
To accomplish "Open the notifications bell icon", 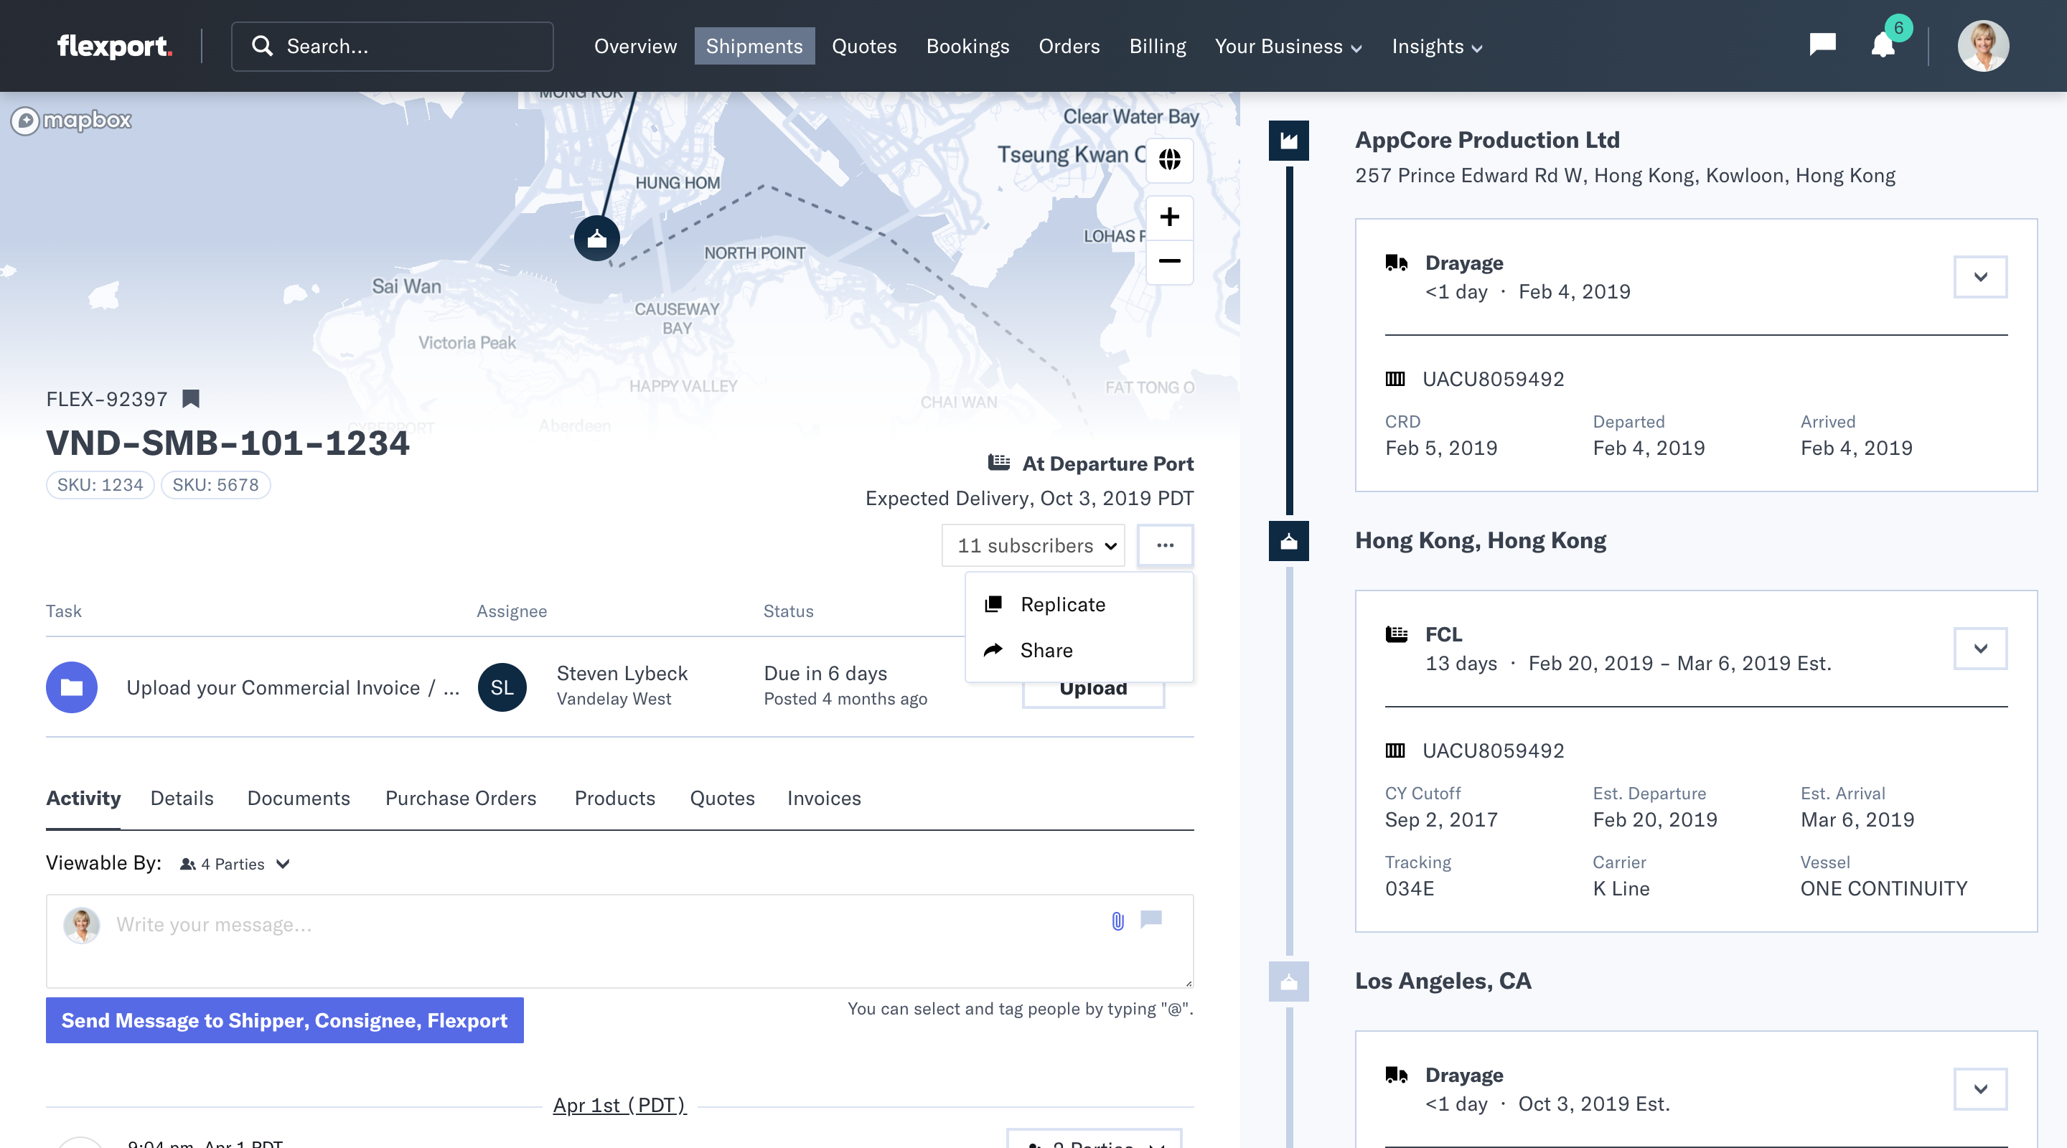I will pos(1883,46).
